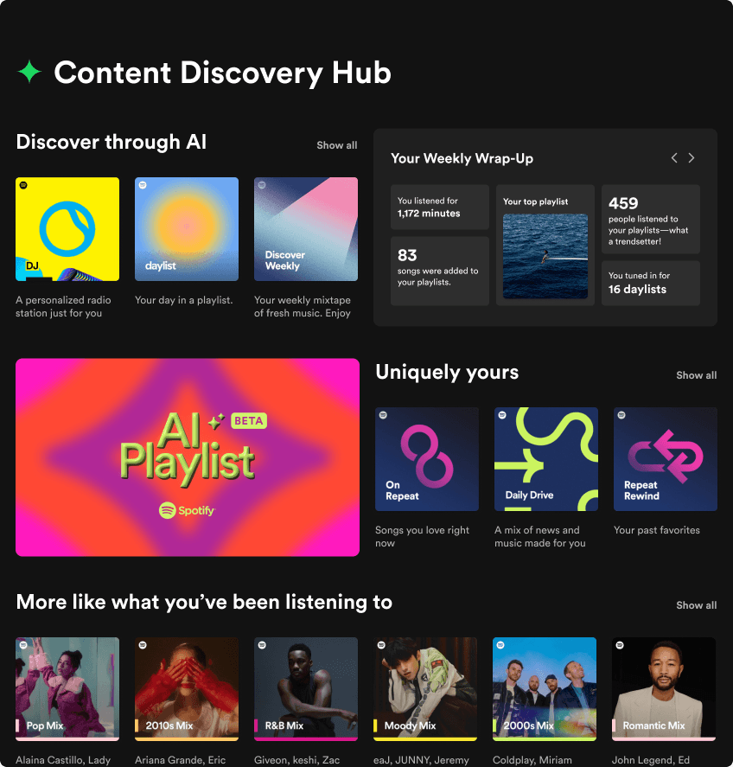
Task: Click the Spotify badge on the daylist cover
Action: pos(143,185)
